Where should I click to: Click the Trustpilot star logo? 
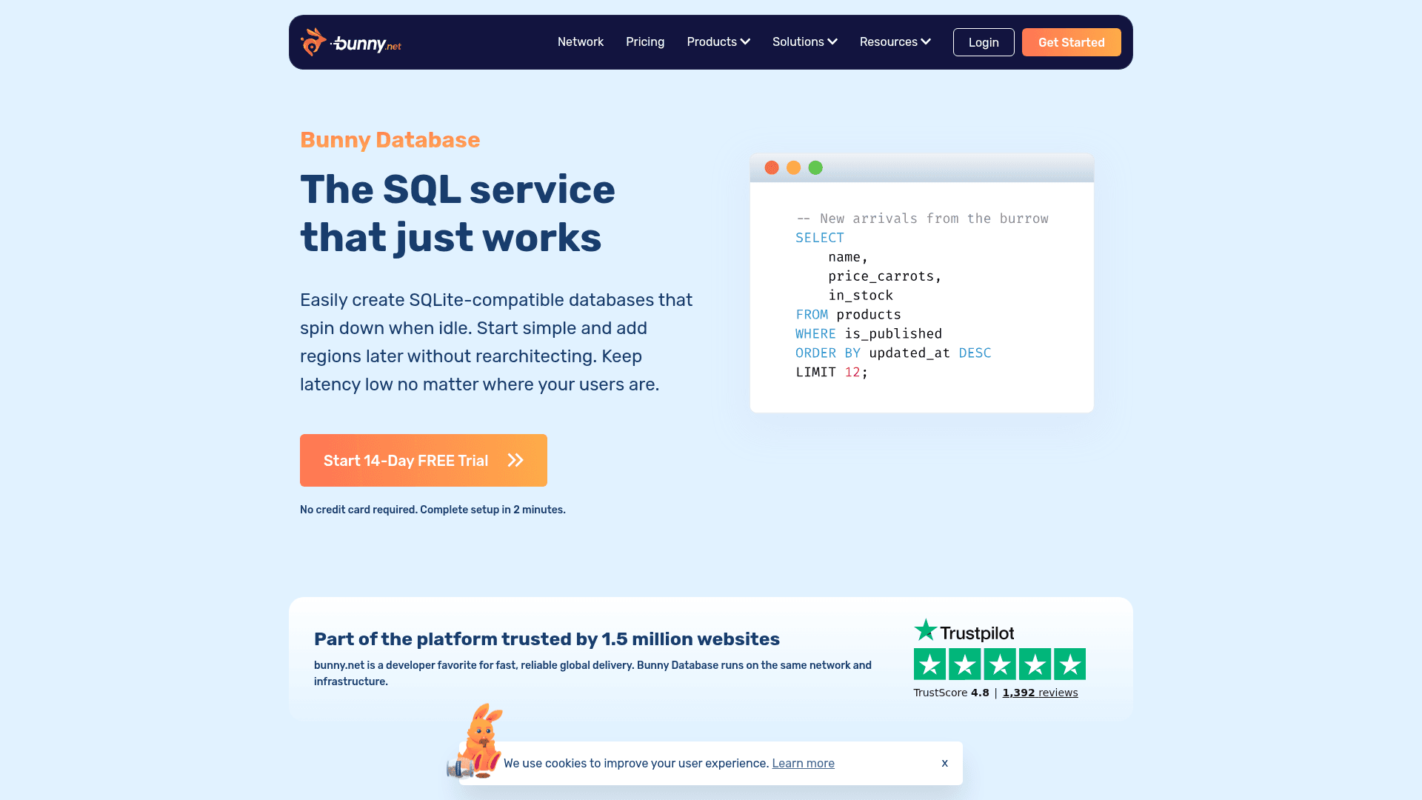[x=926, y=630]
